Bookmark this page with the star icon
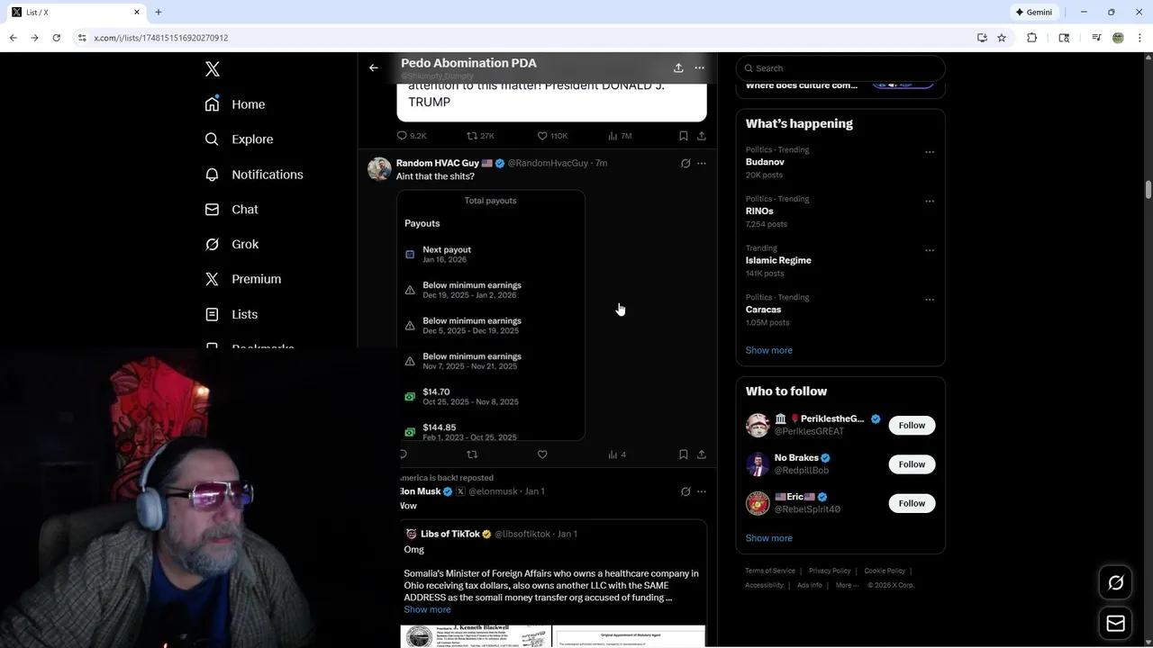Image resolution: width=1153 pixels, height=648 pixels. [x=1002, y=38]
